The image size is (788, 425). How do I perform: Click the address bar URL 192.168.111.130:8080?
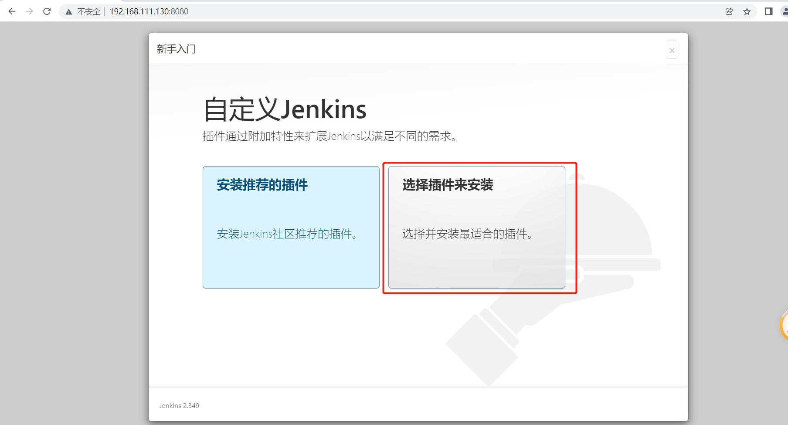pyautogui.click(x=149, y=11)
